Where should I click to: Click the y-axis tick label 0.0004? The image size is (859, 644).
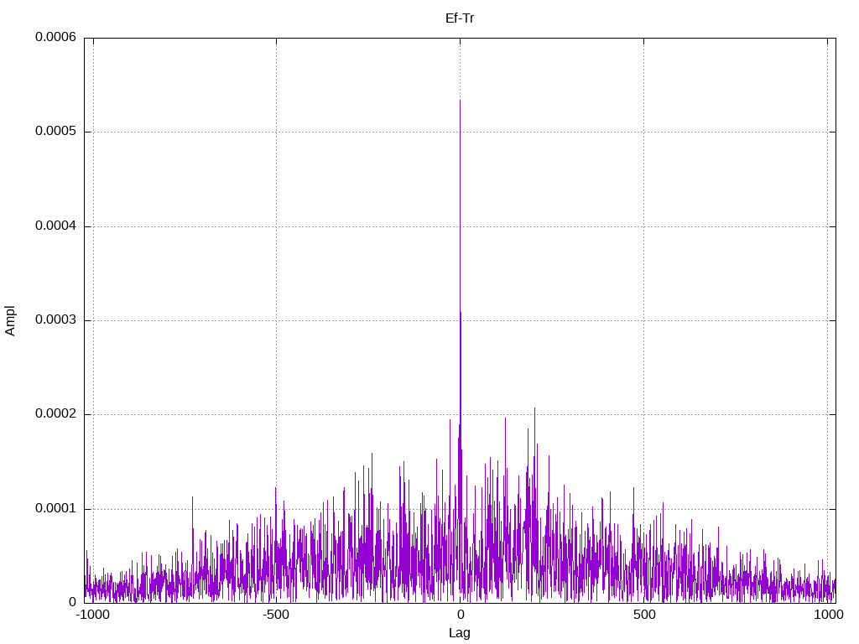point(56,226)
